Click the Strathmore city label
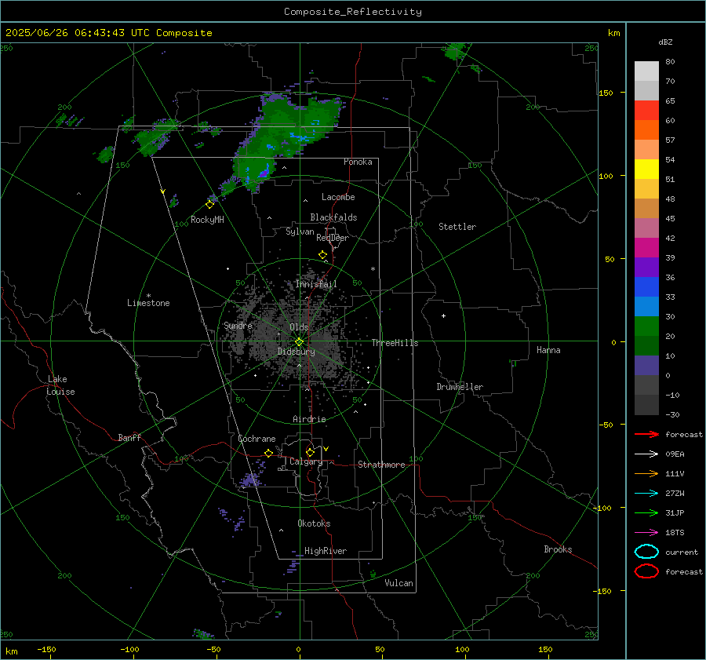 381,465
